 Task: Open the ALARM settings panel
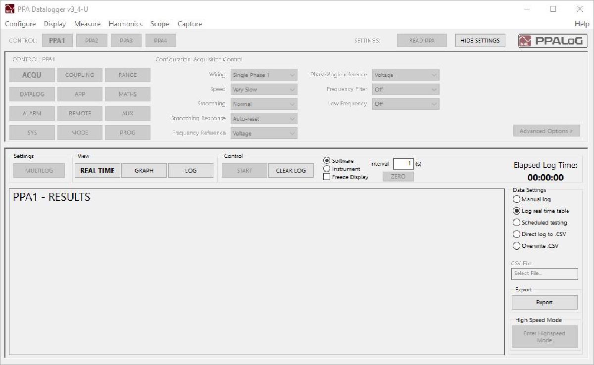tap(32, 113)
